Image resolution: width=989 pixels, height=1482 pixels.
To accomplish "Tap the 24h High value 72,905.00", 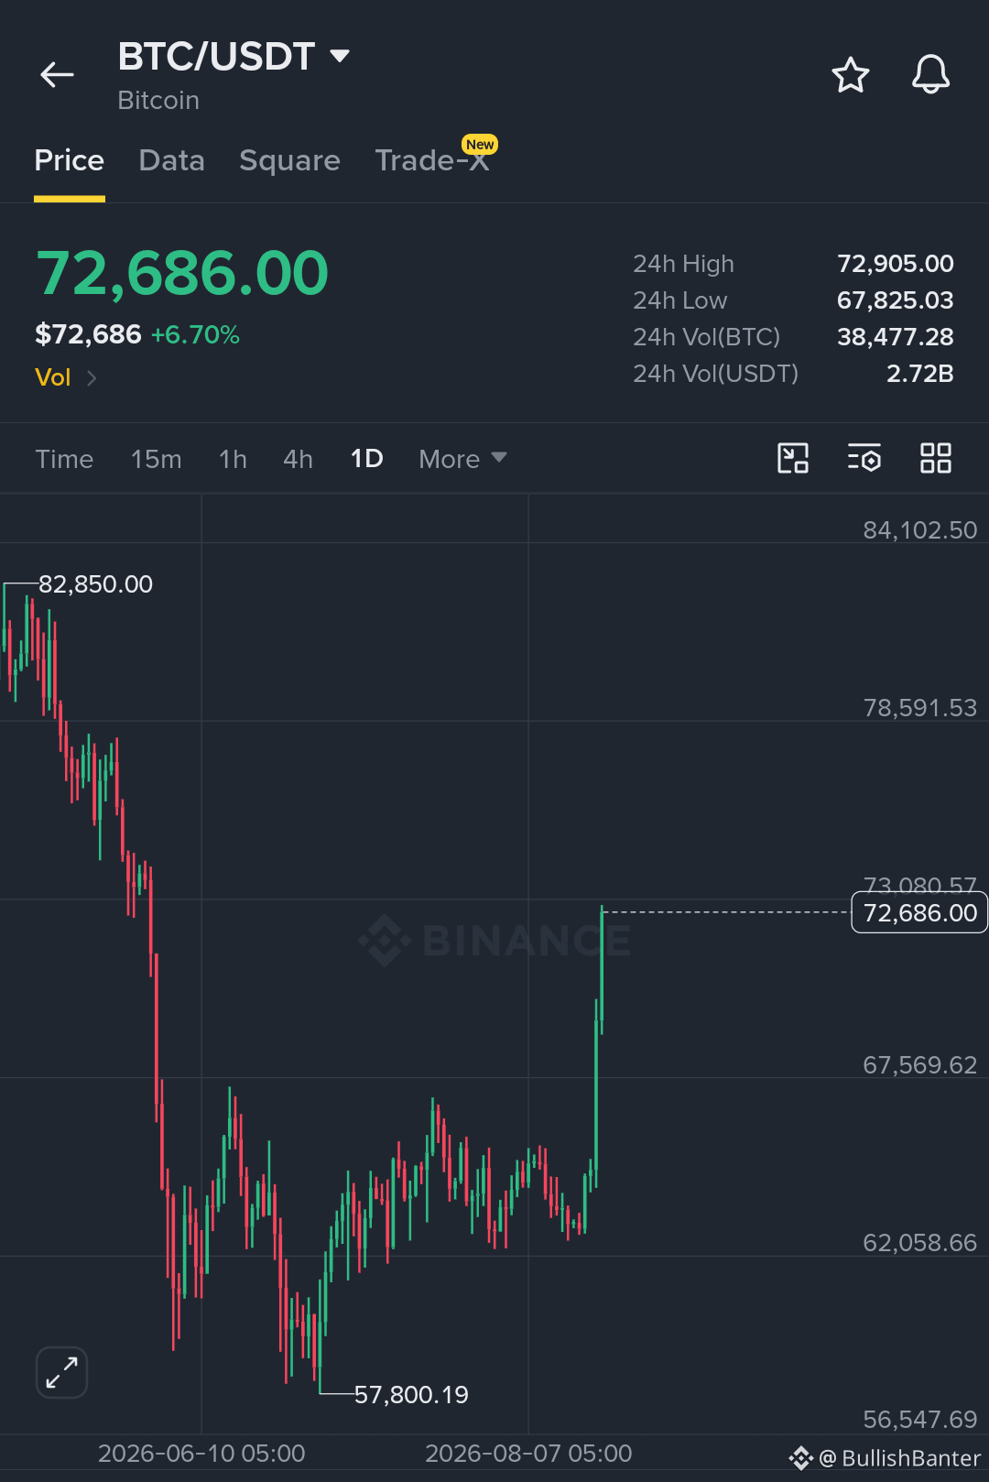I will point(896,264).
